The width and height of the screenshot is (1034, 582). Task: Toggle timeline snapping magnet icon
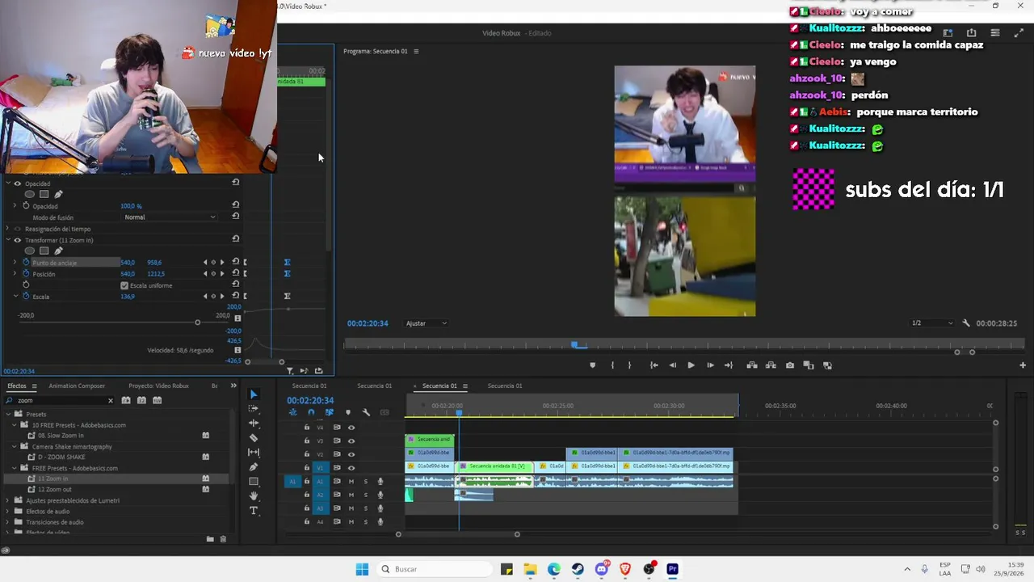point(311,412)
